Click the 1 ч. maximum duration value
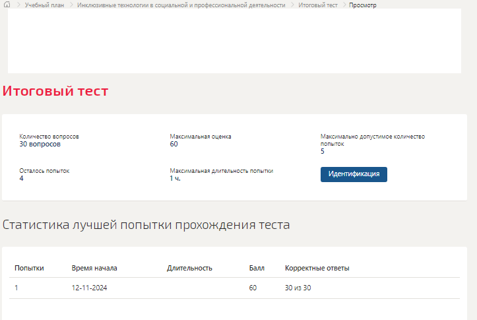The height and width of the screenshot is (320, 477). [x=175, y=178]
